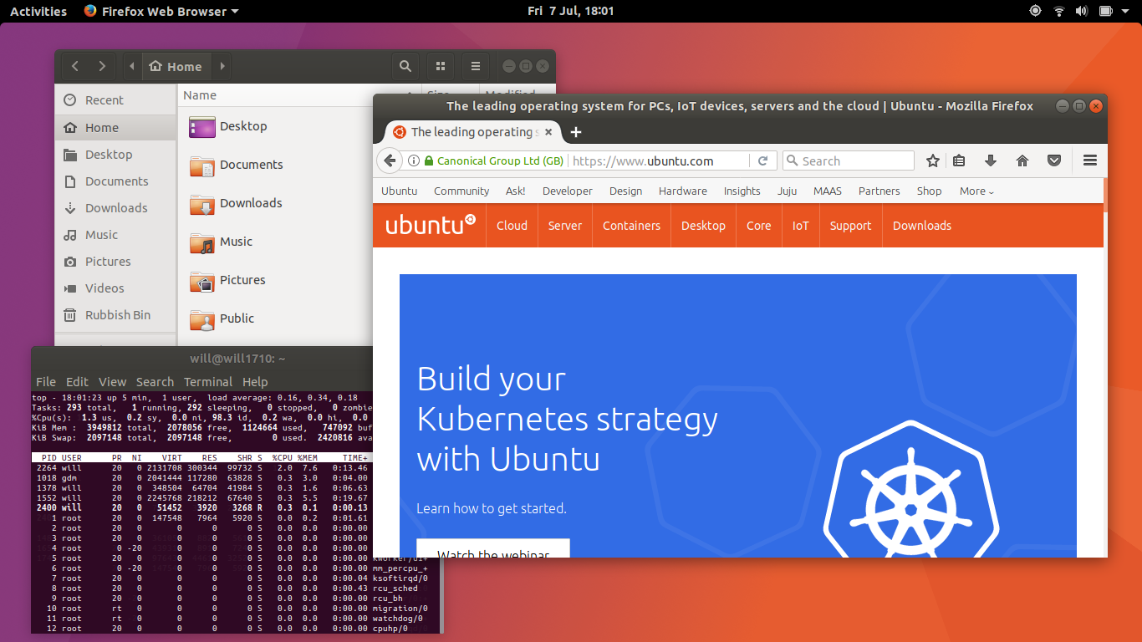Image resolution: width=1142 pixels, height=642 pixels.
Task: Open the Pocket icon in Firefox toolbar
Action: [1054, 160]
